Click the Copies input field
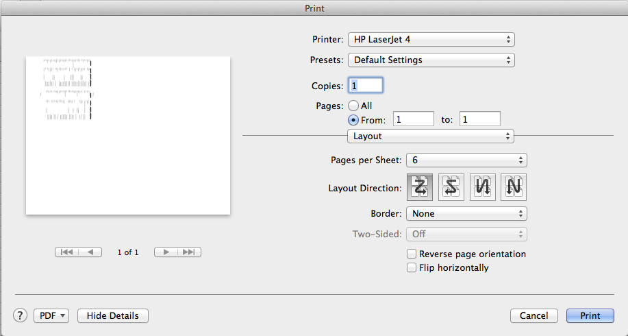This screenshot has height=336, width=628. 366,86
